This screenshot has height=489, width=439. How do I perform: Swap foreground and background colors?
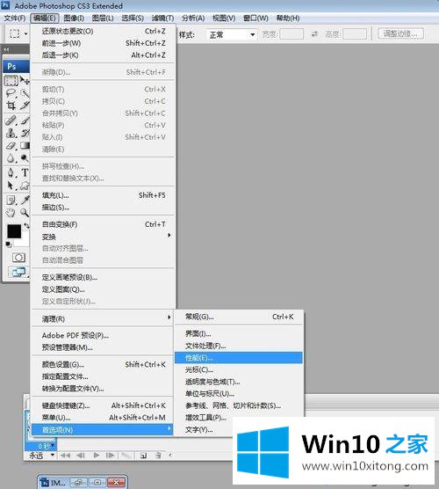tap(26, 225)
